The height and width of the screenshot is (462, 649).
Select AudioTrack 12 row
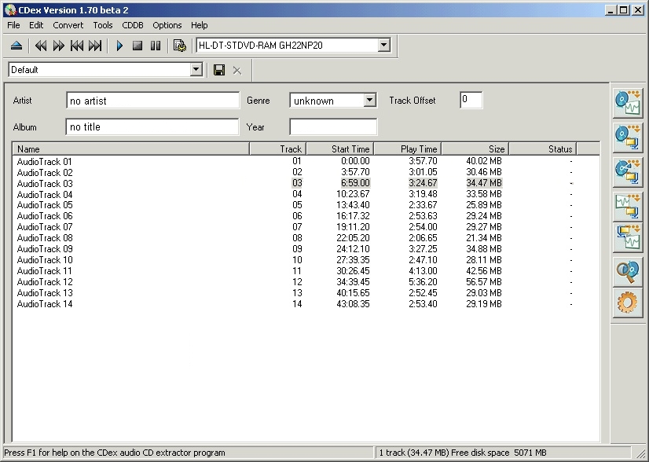point(306,282)
